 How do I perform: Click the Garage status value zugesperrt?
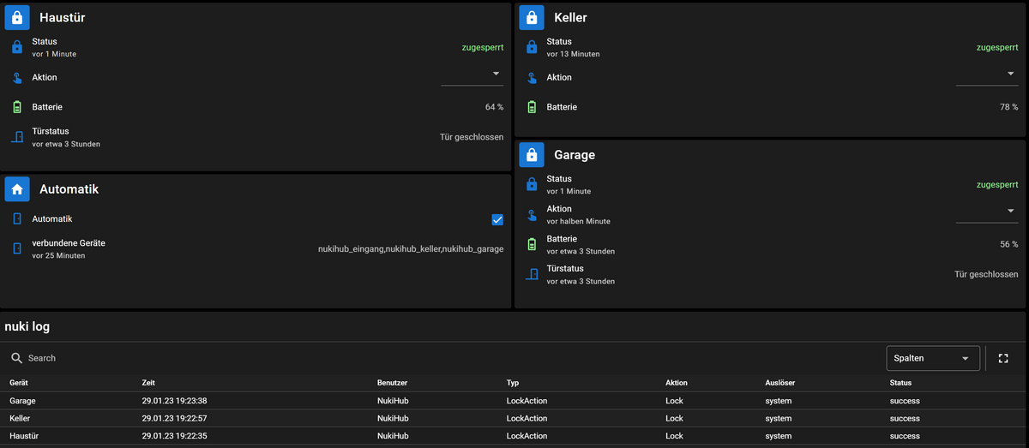tap(997, 184)
